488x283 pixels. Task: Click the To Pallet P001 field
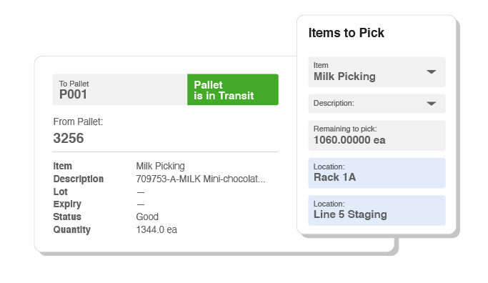(x=120, y=89)
